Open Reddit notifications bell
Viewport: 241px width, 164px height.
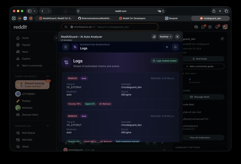coord(217,27)
